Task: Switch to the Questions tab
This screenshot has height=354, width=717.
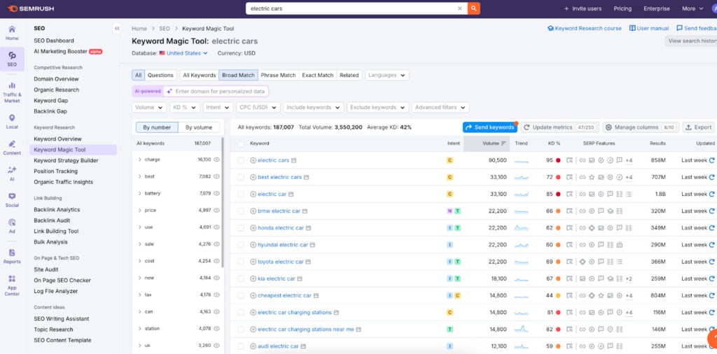Action: click(x=160, y=75)
